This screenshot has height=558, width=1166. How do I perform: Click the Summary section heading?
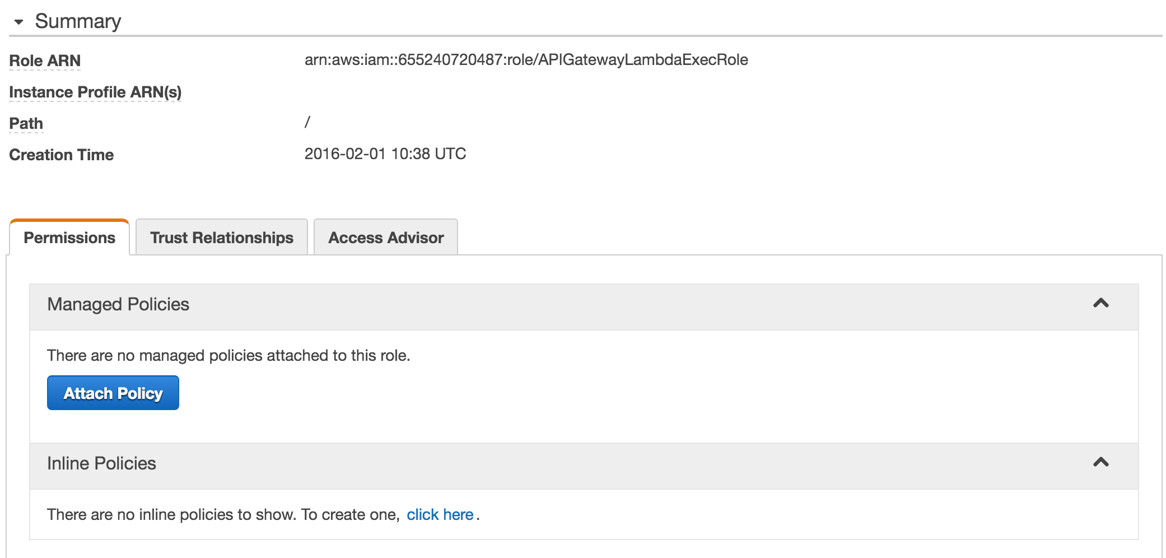[x=78, y=21]
